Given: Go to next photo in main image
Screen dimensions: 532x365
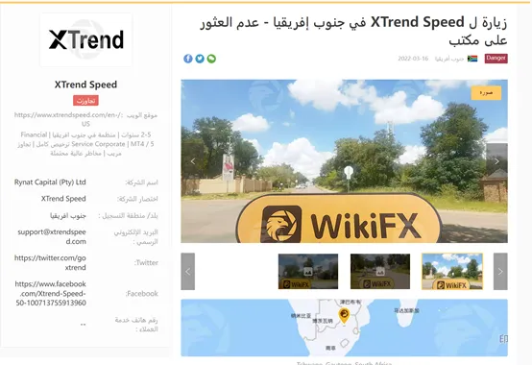Looking at the screenshot, I should coord(496,161).
